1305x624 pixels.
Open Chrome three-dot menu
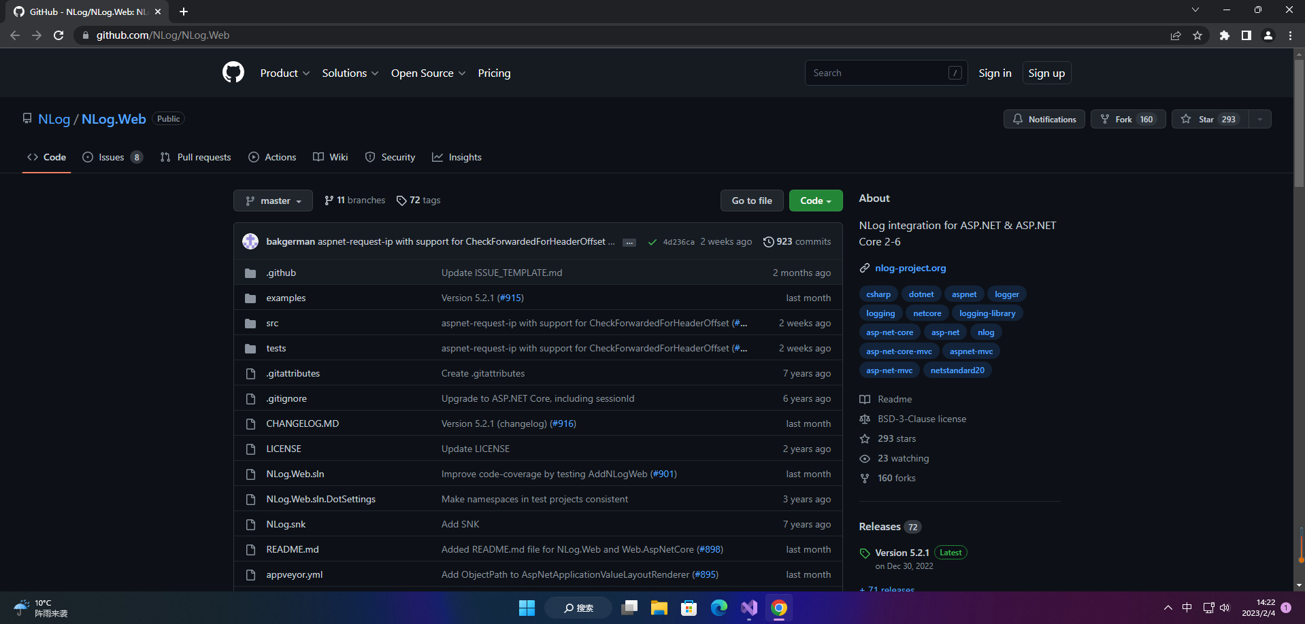click(1290, 35)
